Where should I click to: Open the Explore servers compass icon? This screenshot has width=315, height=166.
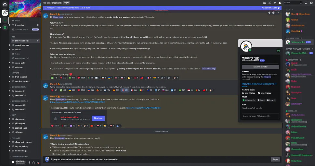coord(5,28)
